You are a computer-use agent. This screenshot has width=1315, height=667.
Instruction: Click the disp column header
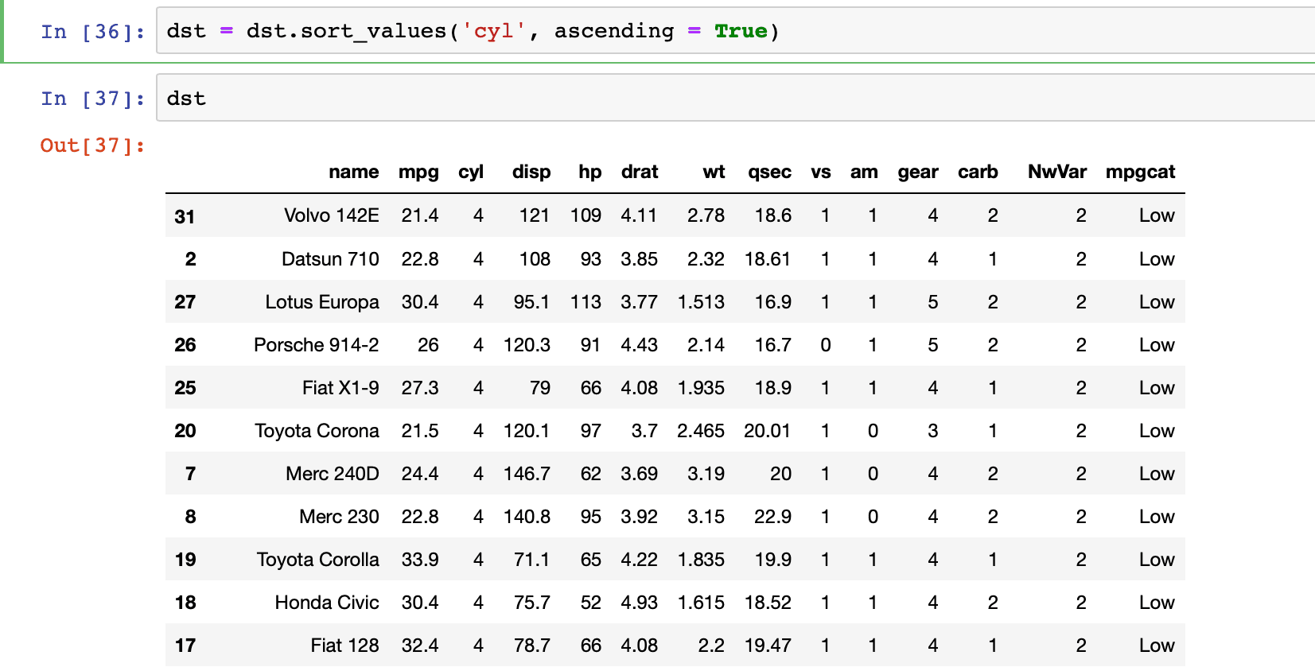531,173
